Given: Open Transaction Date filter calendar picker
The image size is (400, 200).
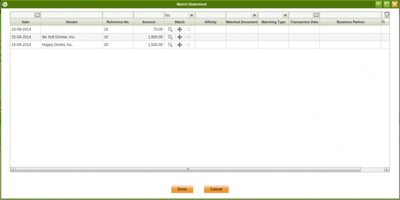Looking at the screenshot, I should click(316, 15).
